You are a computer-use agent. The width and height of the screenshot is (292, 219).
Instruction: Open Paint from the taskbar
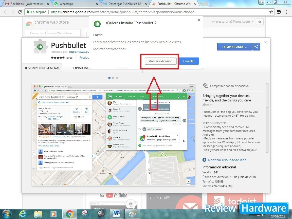[x=132, y=214]
